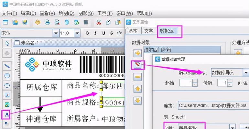Increase the 份数 copies stepper
This screenshot has width=249, height=129.
pyautogui.click(x=230, y=81)
